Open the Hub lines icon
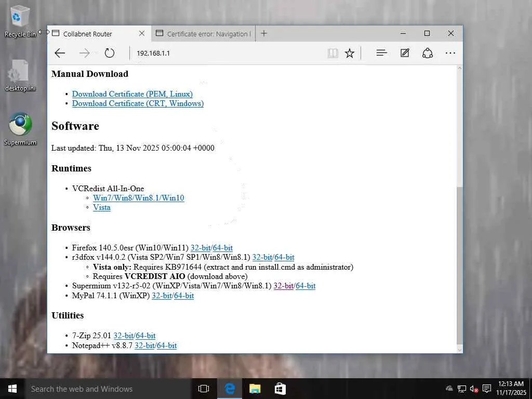This screenshot has width=532, height=399. point(382,53)
